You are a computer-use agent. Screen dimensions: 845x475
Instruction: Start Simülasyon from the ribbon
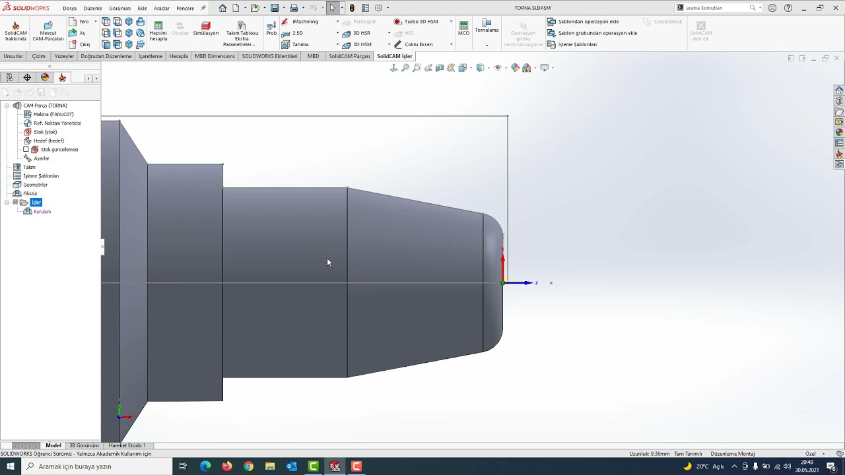[206, 28]
